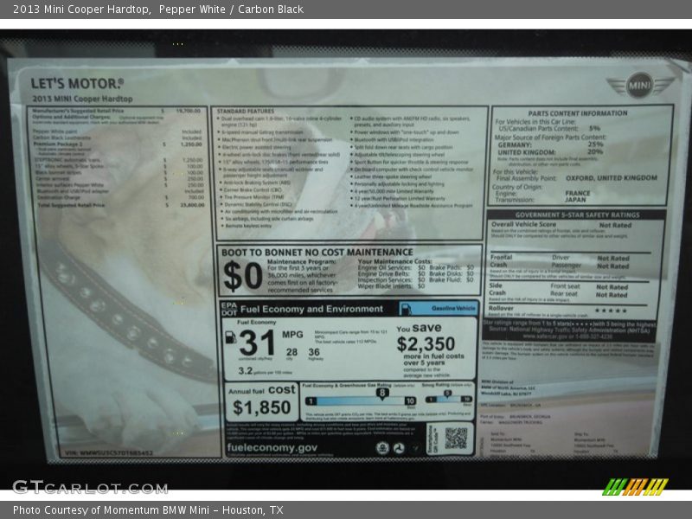Click the "36" highway MPG value
This screenshot has height=519, width=692.
[x=314, y=352]
